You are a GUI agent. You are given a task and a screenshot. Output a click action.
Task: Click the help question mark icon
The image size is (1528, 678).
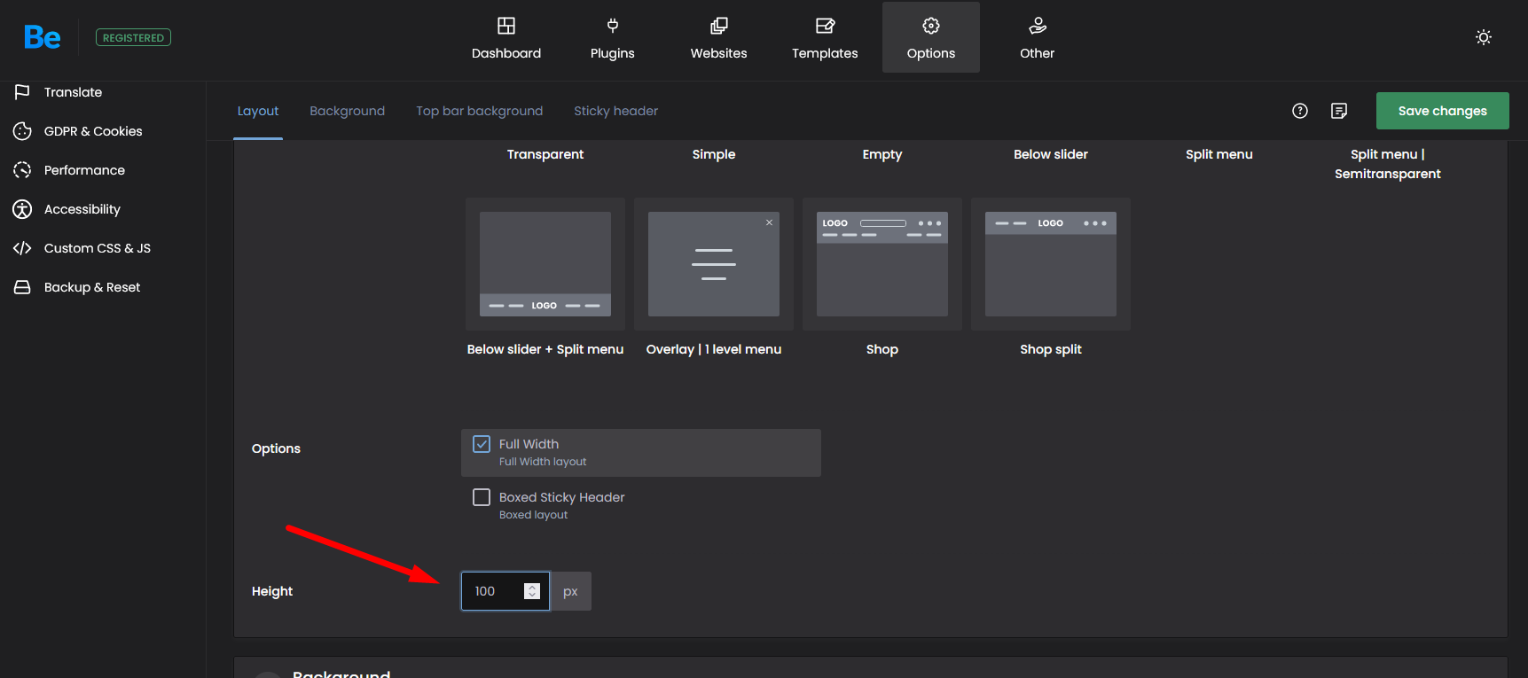pos(1300,111)
